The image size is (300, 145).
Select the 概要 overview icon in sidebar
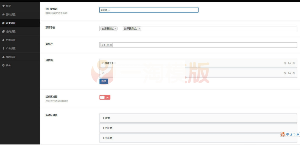point(3,6)
